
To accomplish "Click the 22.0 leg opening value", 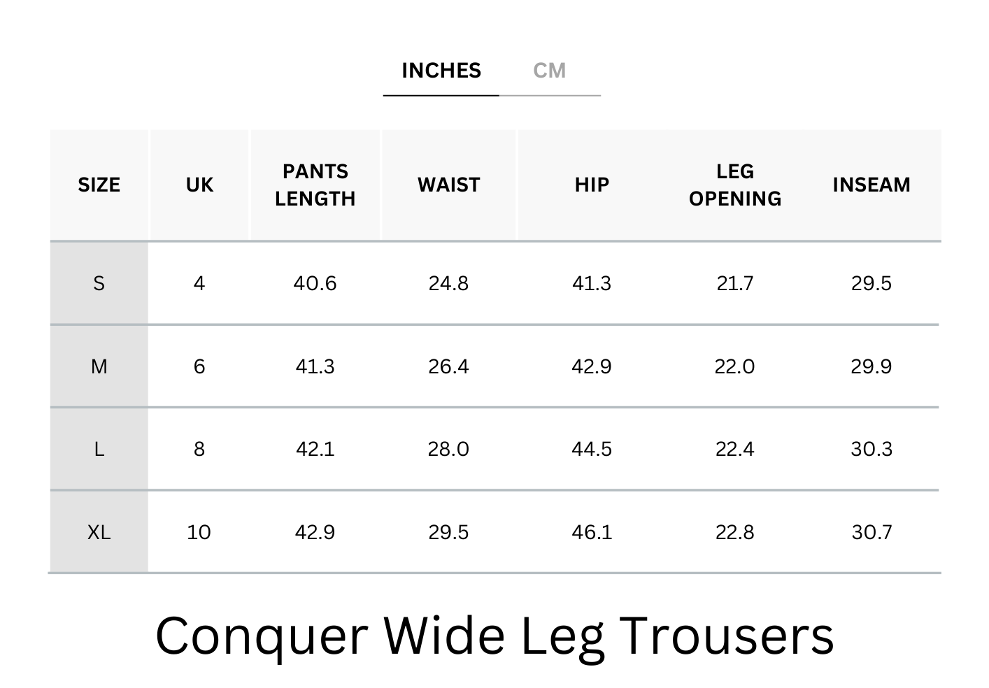I will pos(734,366).
